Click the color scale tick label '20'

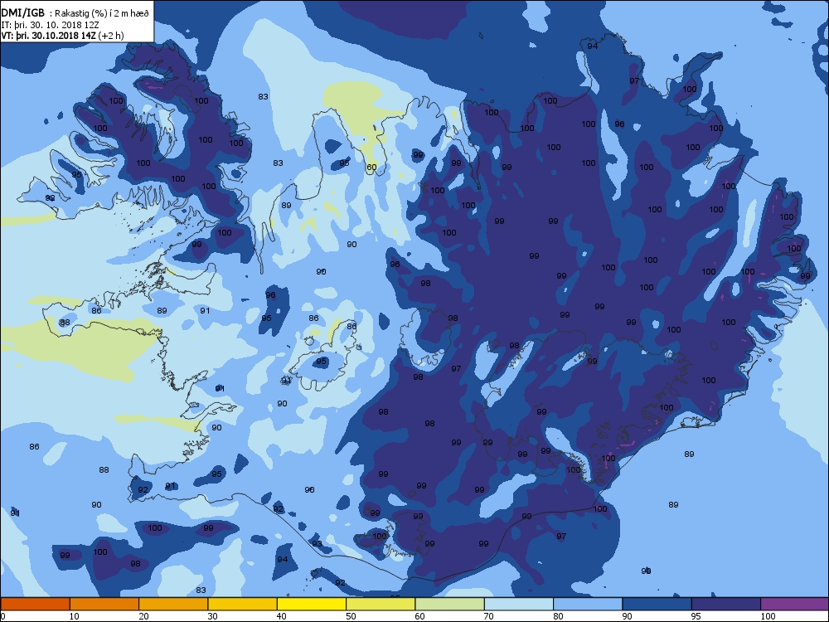tap(143, 616)
